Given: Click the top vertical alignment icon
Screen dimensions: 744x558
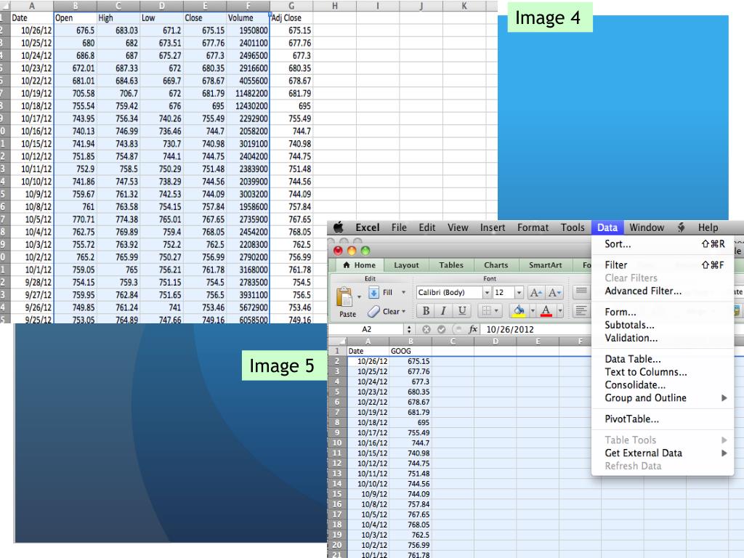Looking at the screenshot, I should (581, 291).
